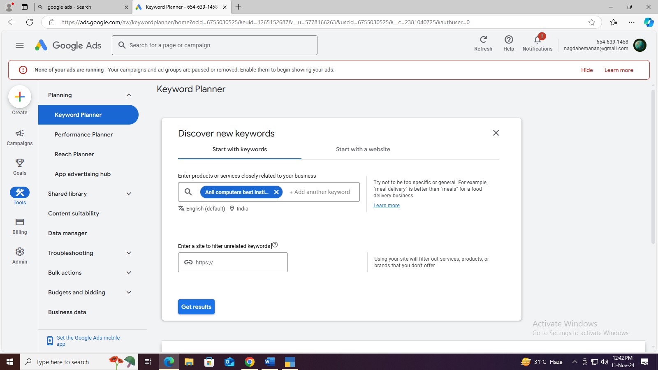Open the Notifications bell
Image resolution: width=658 pixels, height=370 pixels.
tap(538, 40)
